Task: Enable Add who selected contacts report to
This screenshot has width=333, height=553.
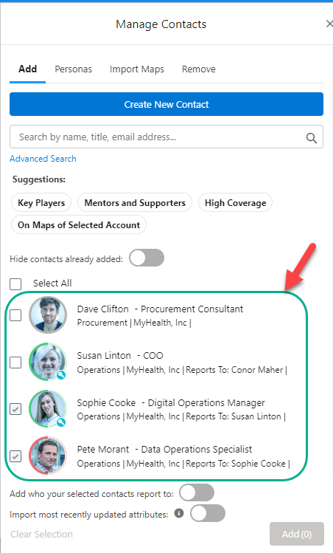Action: click(x=197, y=492)
